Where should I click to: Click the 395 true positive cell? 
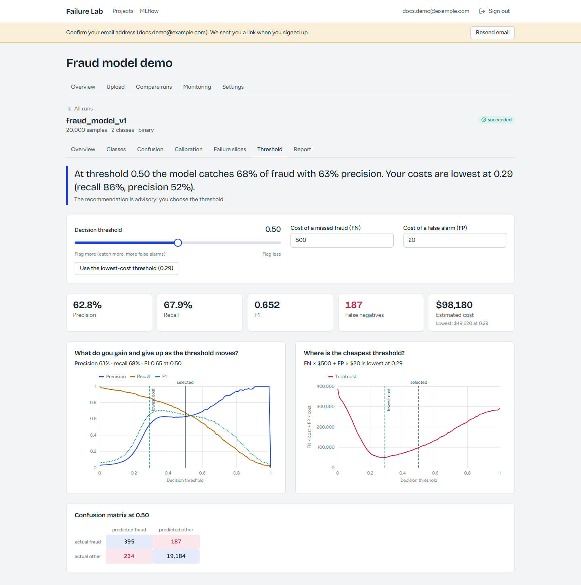[129, 542]
